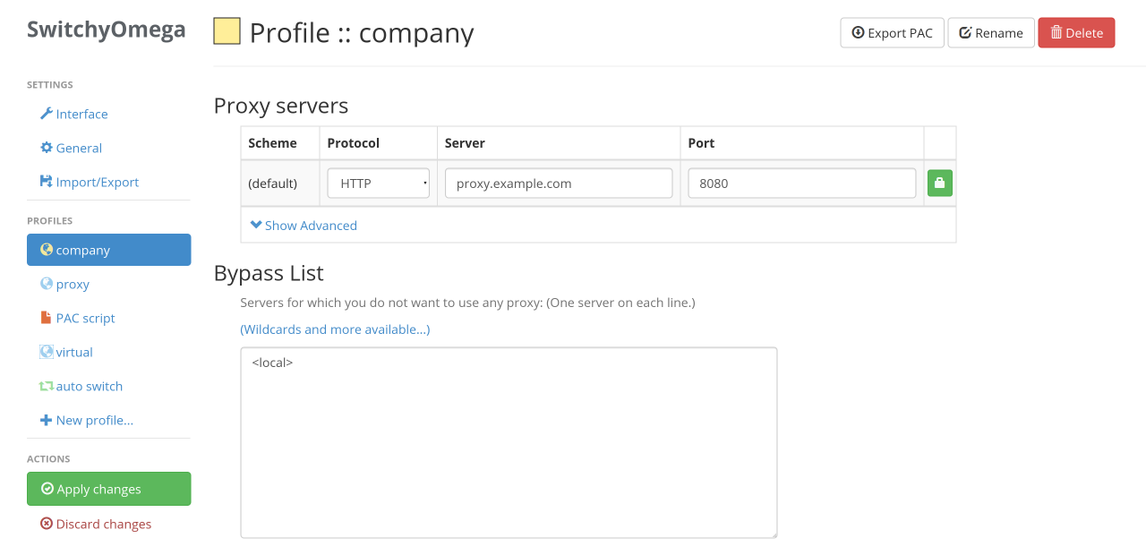
Task: Click the checkmark icon in Apply changes
Action: click(47, 489)
